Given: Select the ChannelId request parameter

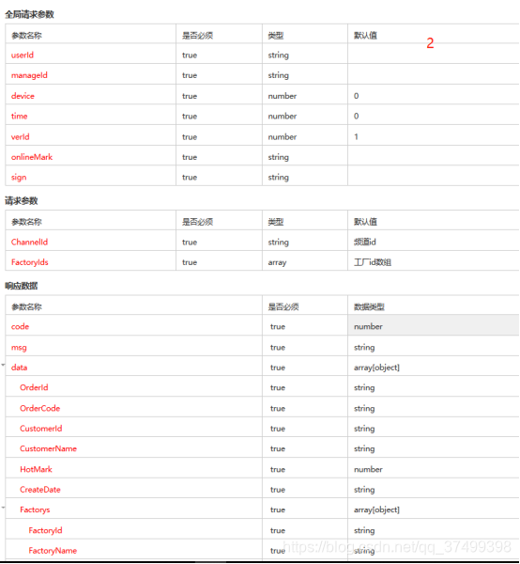Looking at the screenshot, I should tap(29, 242).
